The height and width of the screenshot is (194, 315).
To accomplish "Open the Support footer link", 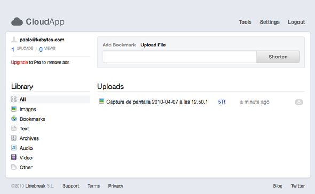I will pos(70,186).
